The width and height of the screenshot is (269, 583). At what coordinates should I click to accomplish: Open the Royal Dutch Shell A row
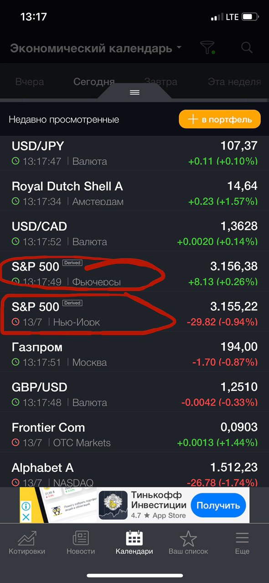pyautogui.click(x=134, y=193)
